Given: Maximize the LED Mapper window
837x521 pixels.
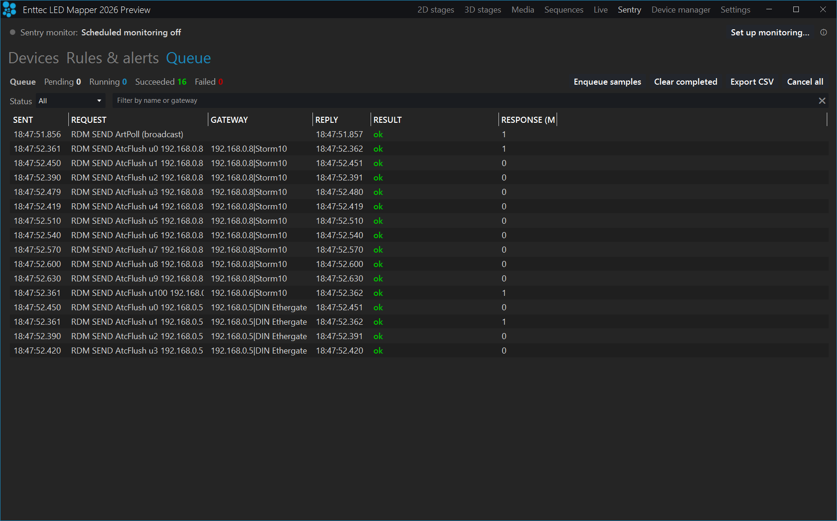Looking at the screenshot, I should click(x=796, y=9).
